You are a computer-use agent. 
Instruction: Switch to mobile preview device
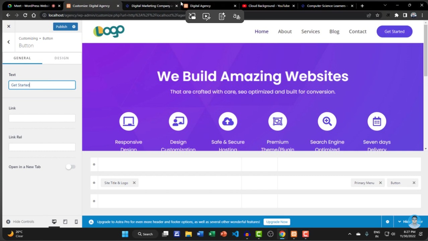[x=76, y=222]
